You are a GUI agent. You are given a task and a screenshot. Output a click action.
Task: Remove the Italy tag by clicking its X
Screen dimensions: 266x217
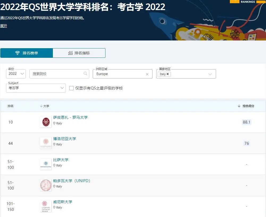pyautogui.click(x=167, y=74)
